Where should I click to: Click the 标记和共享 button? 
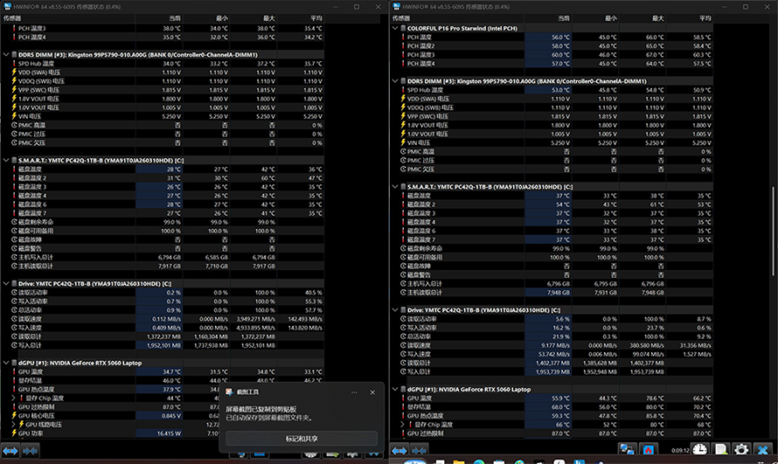click(302, 439)
